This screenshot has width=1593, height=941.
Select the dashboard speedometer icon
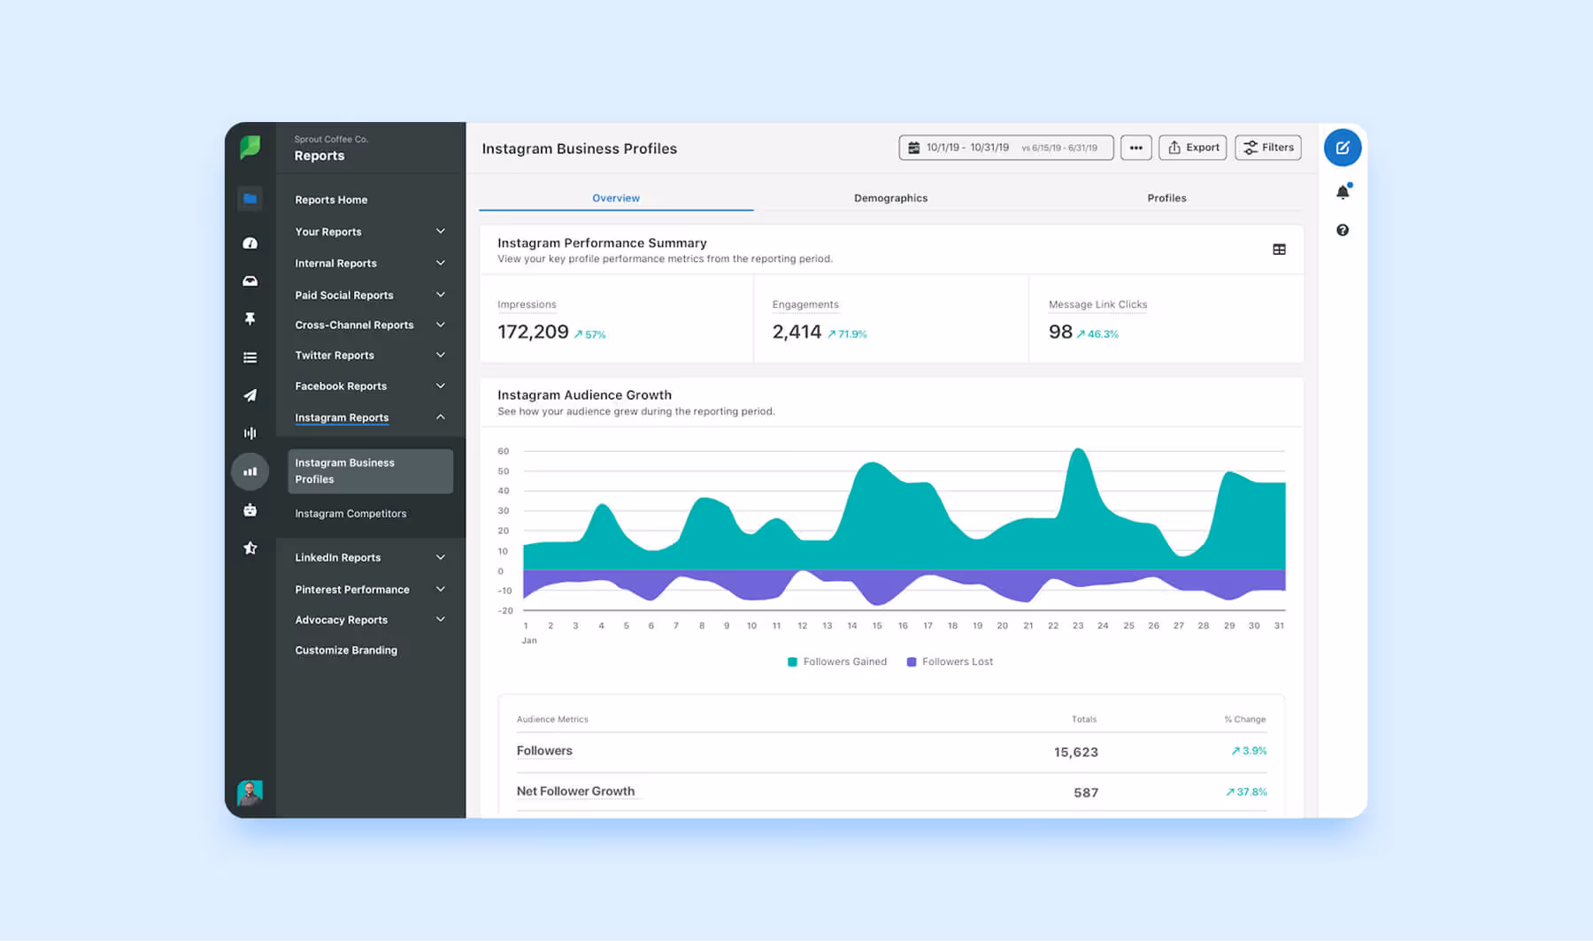(x=250, y=242)
